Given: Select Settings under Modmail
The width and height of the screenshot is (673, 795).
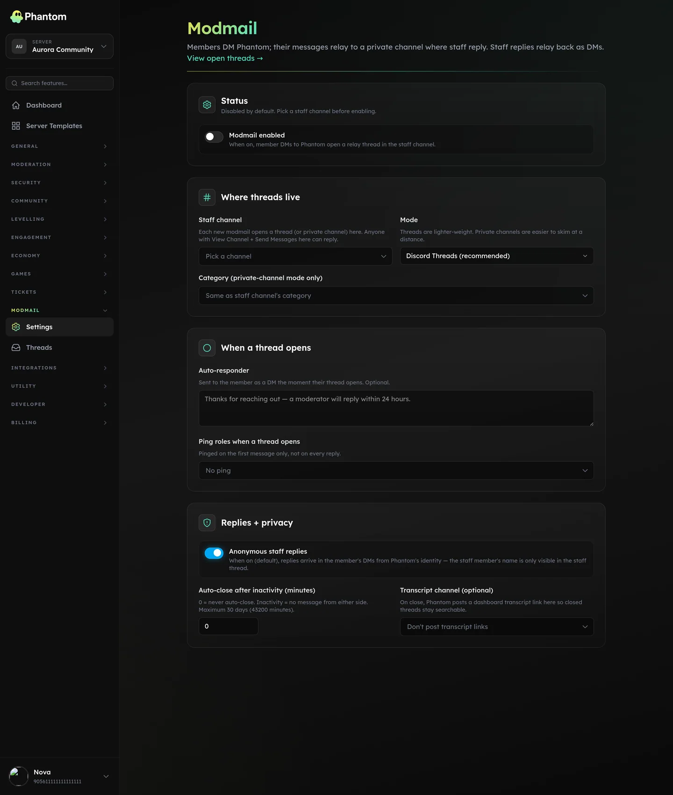Looking at the screenshot, I should pyautogui.click(x=59, y=327).
